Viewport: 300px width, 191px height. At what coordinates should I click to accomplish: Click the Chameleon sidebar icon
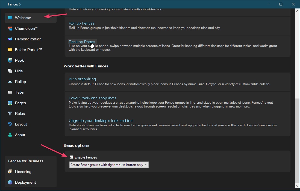(x=10, y=28)
